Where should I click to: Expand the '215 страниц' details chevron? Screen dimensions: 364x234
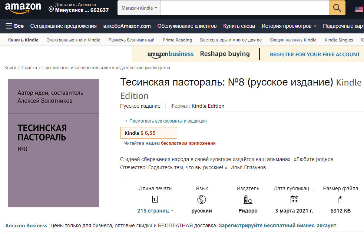172,211
